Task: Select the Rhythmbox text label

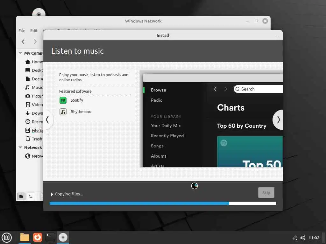Action: [x=81, y=112]
